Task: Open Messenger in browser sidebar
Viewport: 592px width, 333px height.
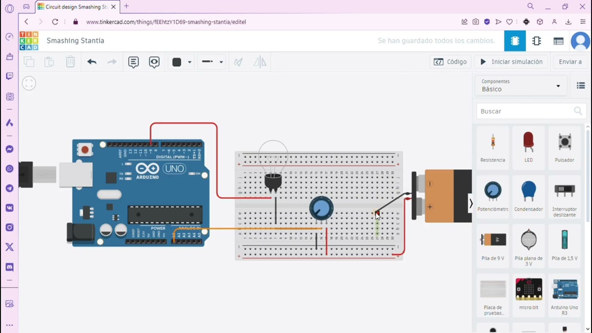Action: pos(9,149)
